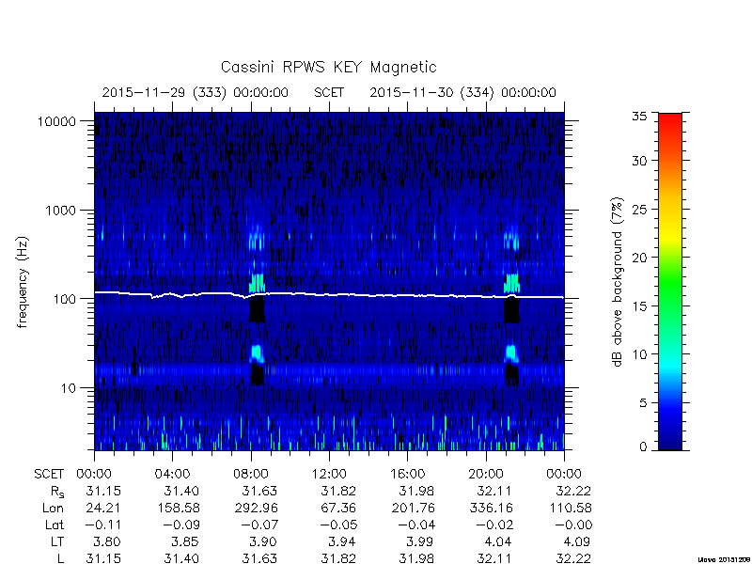The width and height of the screenshot is (752, 564).
Task: Click the LT value 4.09
Action: (x=577, y=541)
